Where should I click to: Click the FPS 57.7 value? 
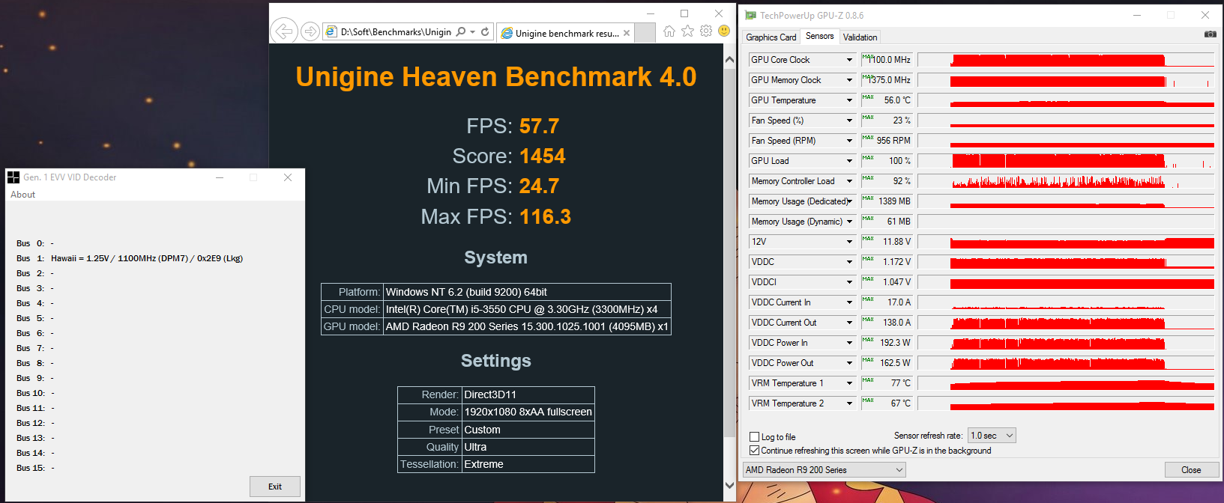pyautogui.click(x=539, y=126)
